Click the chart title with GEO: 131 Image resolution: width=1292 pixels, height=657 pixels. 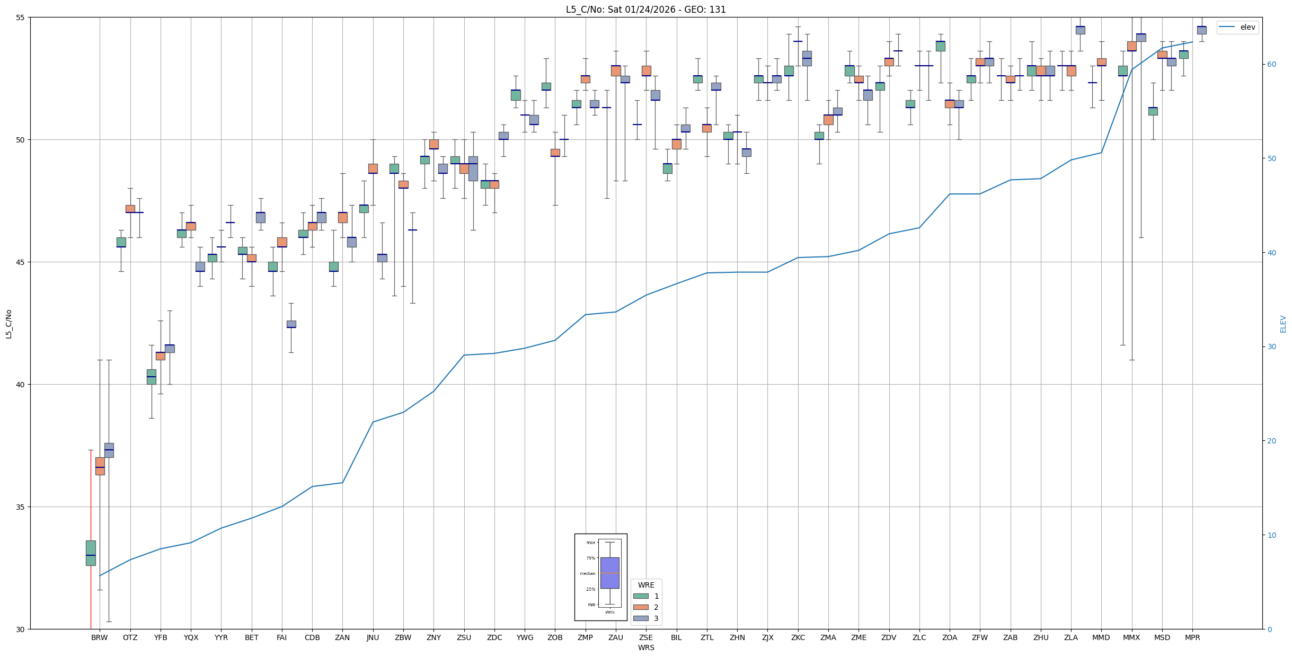point(645,10)
